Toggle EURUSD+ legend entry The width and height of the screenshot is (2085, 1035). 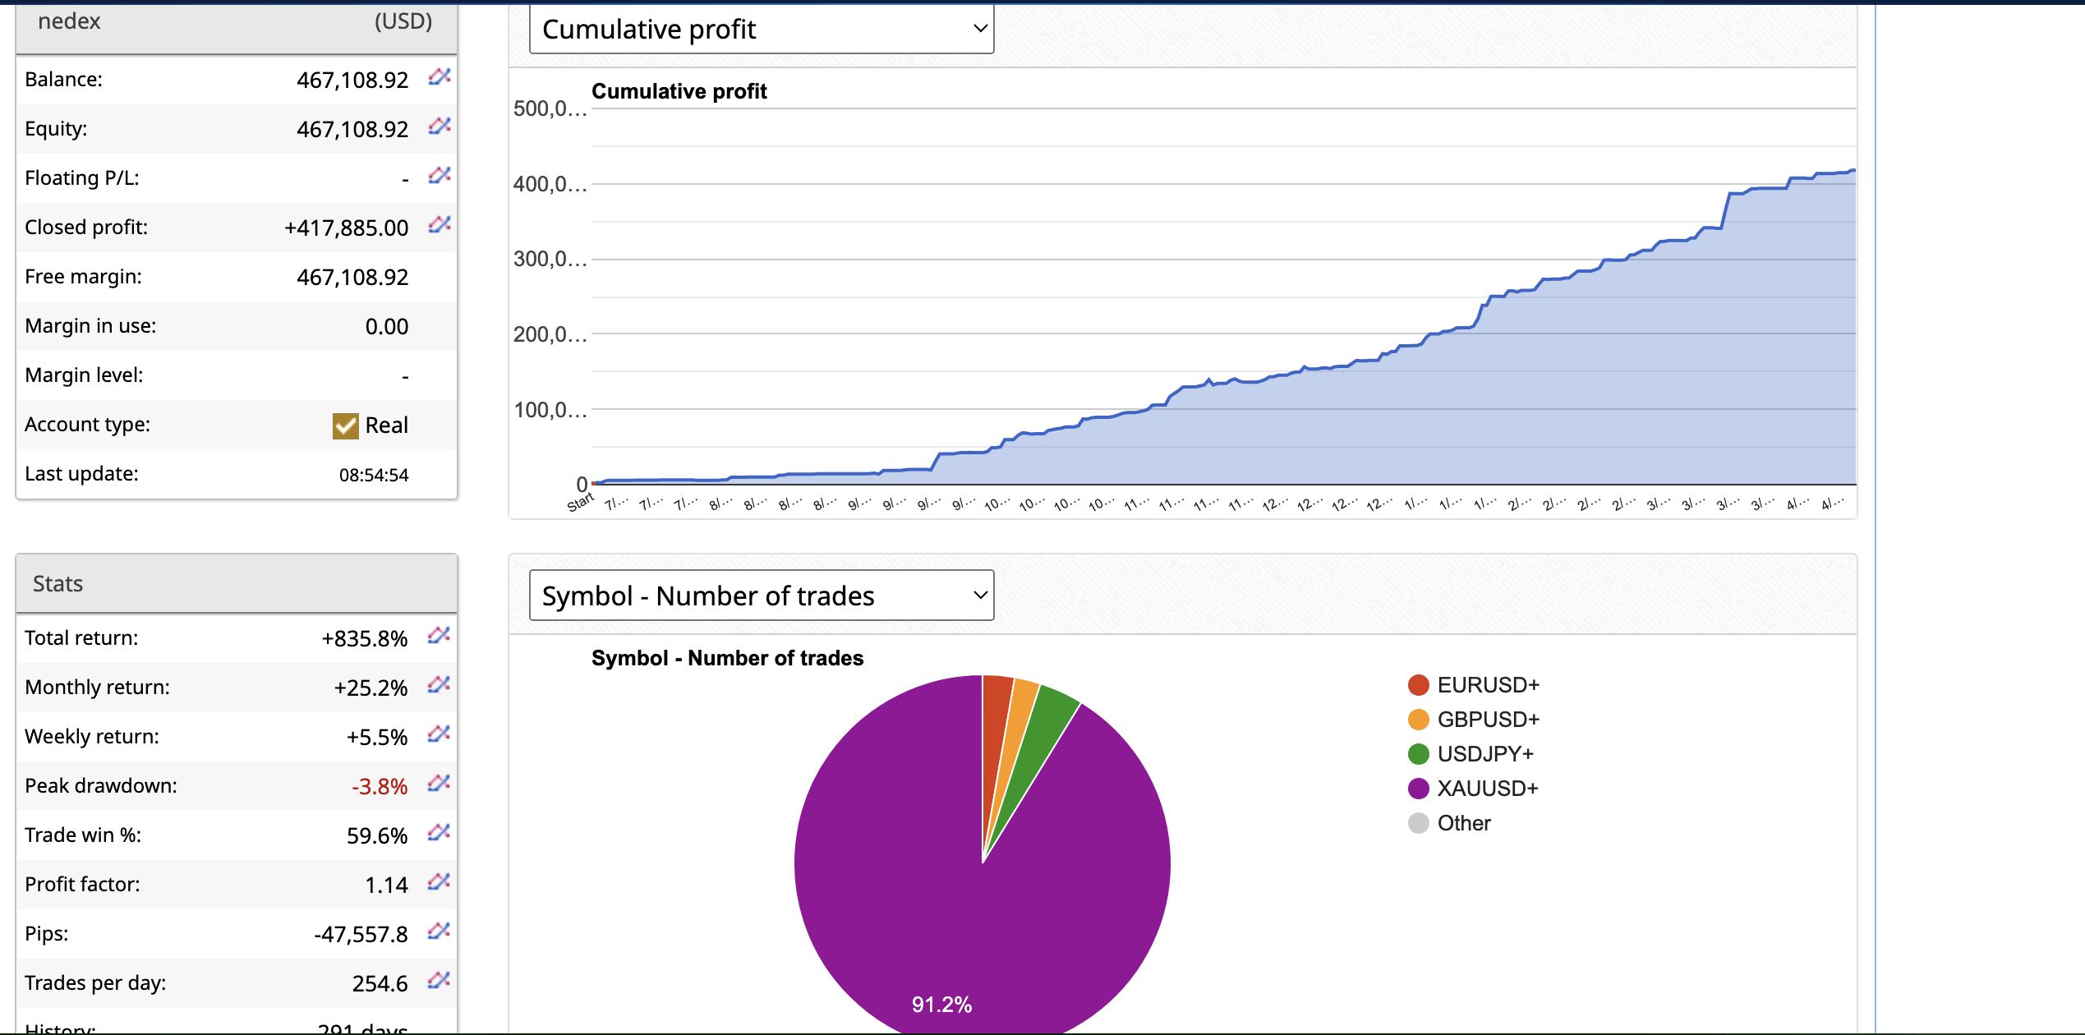pos(1487,685)
